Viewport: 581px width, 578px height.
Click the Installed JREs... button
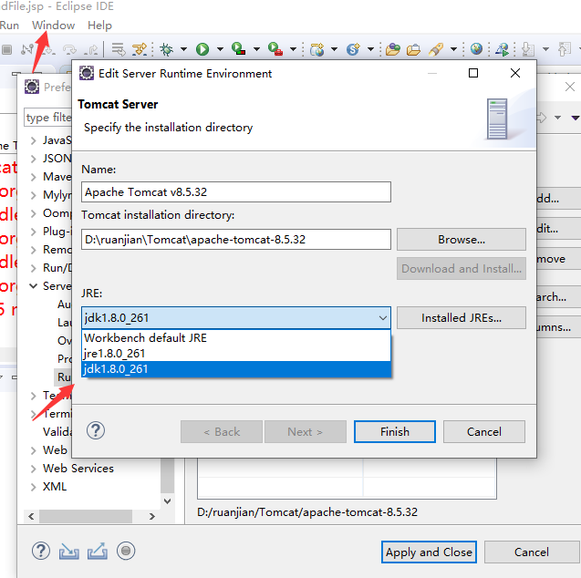[x=462, y=317]
